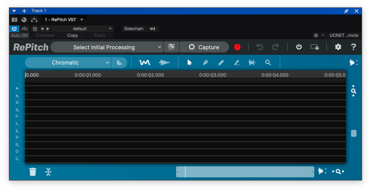Select the pencil tool
371x191 pixels.
coord(221,63)
